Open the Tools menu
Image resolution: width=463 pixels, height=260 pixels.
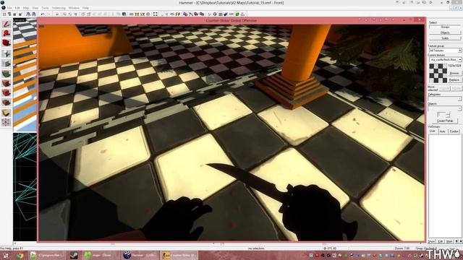pos(45,8)
